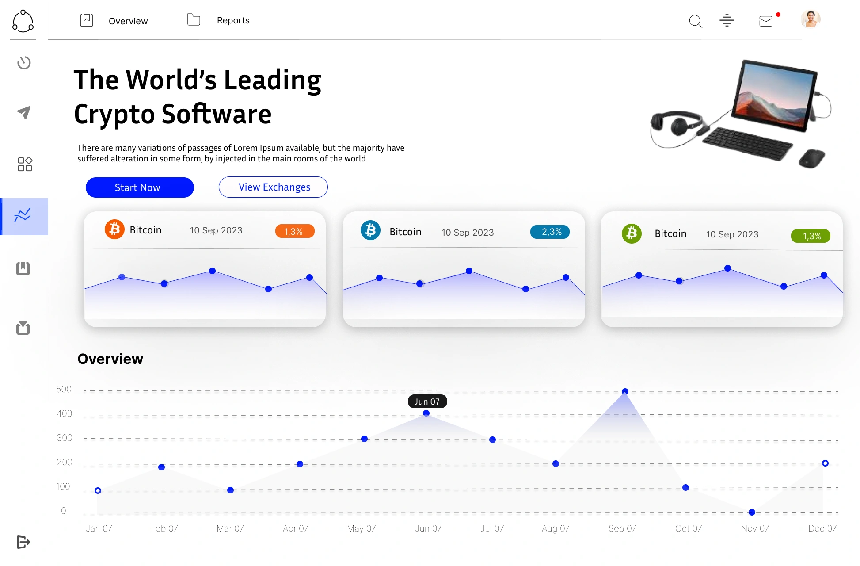This screenshot has width=860, height=566.
Task: Switch to the Overview tab
Action: (128, 21)
